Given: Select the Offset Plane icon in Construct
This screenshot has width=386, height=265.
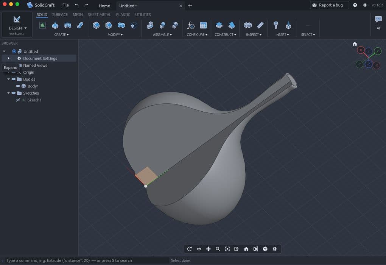Looking at the screenshot, I should coord(219,25).
